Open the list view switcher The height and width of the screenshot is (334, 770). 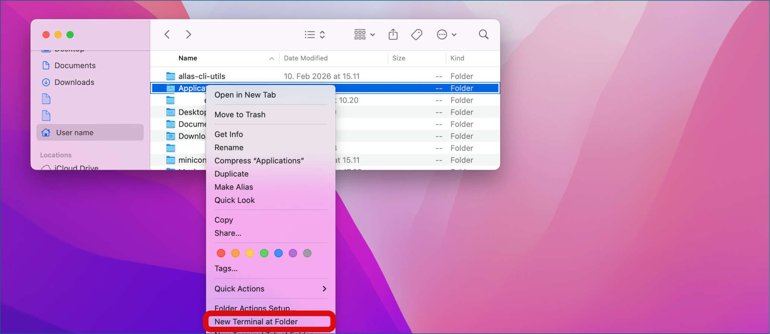[x=315, y=35]
